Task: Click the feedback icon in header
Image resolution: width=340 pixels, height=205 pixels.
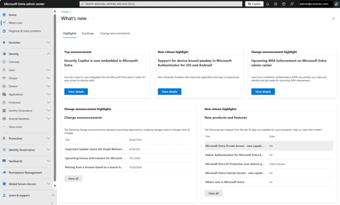Action: (x=292, y=4)
